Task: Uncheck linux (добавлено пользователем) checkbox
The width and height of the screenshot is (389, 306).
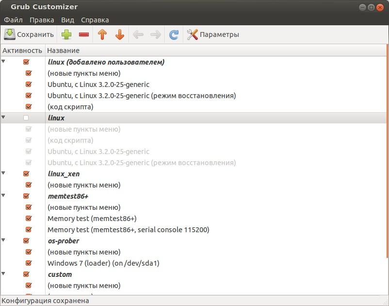Action: point(26,62)
